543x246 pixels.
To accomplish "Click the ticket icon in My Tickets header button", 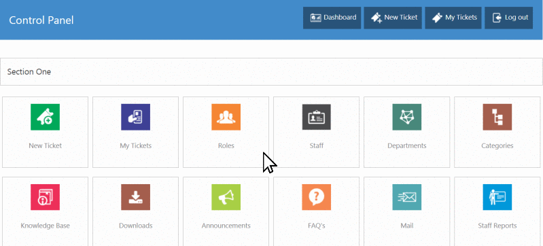I will (438, 18).
